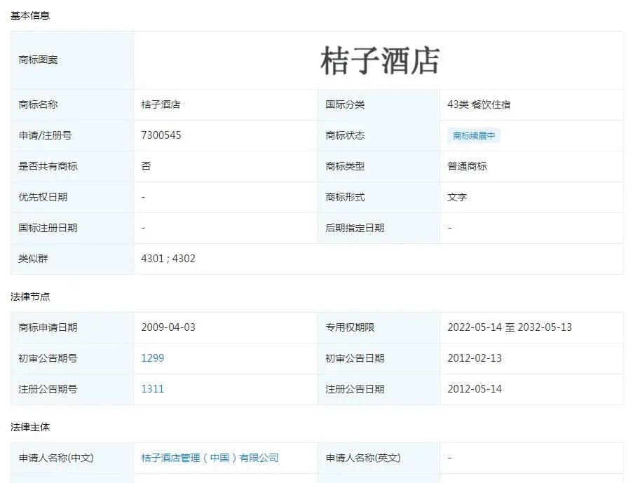Click the 法律节点 section heading
Image resolution: width=633 pixels, height=483 pixels.
(30, 297)
